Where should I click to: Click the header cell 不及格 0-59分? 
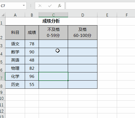click(x=53, y=33)
